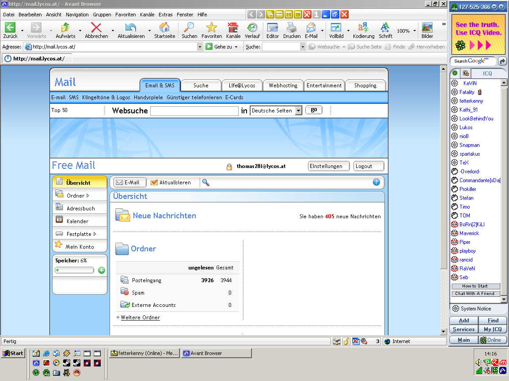Screen dimensions: 509x381
Task: Launch the Editor toolbar icon
Action: coord(272,27)
